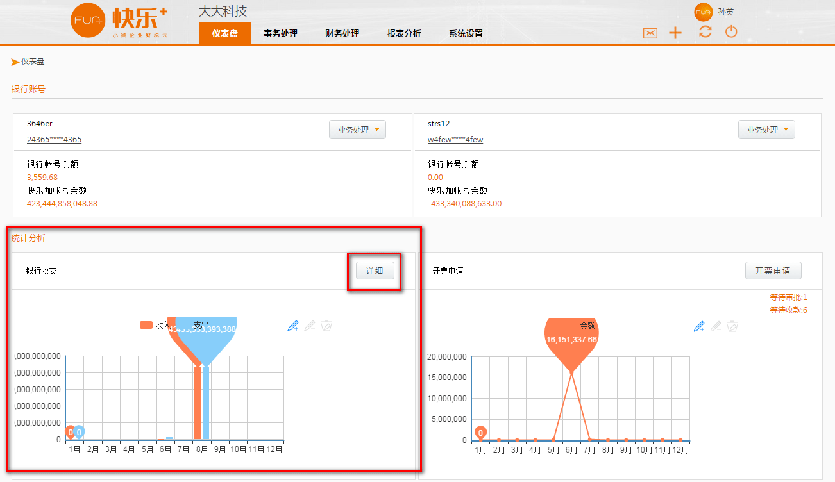Open the 事务处理 menu
Screen dimensions: 835x482
tap(281, 33)
